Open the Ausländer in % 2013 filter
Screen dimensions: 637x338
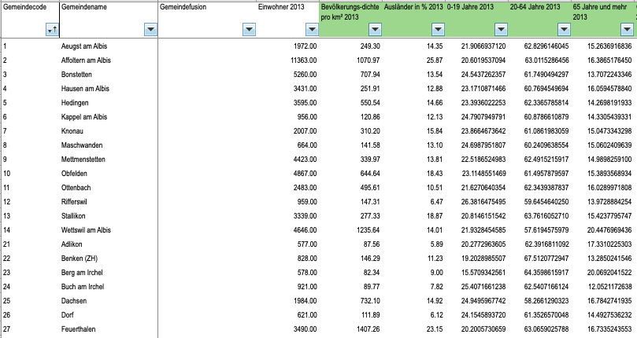[x=438, y=29]
